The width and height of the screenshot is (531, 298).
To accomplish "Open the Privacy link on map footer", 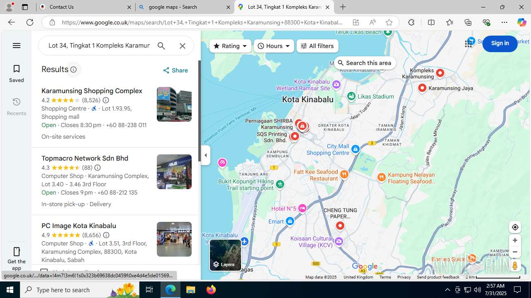I will (x=404, y=277).
